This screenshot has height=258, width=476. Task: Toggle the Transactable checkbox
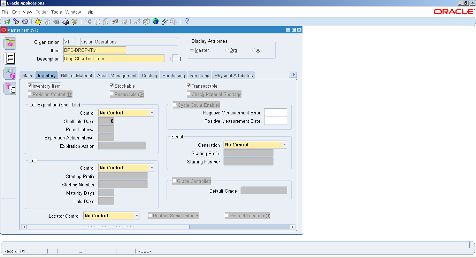189,86
